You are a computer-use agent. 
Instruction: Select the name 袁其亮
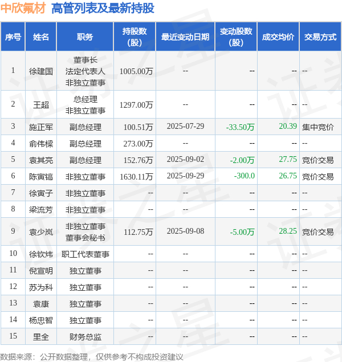click(41, 160)
